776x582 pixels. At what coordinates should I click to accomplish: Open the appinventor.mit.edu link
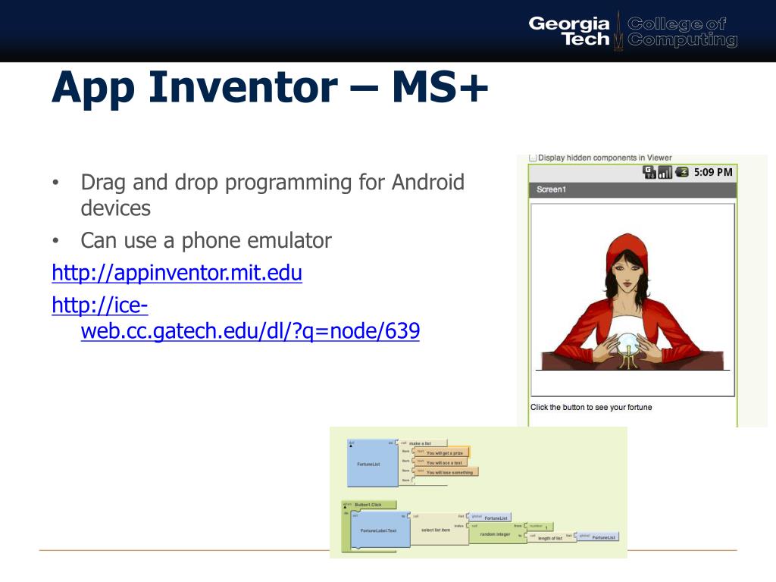177,273
